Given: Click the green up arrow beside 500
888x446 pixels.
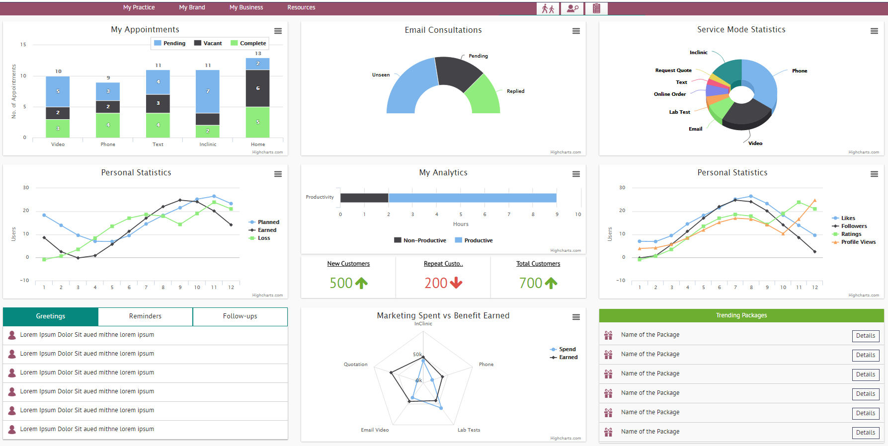Looking at the screenshot, I should tap(362, 283).
